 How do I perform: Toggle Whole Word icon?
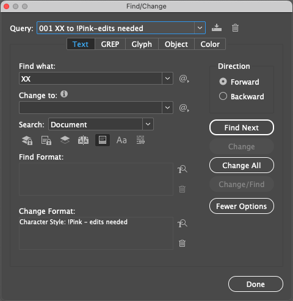[140, 140]
